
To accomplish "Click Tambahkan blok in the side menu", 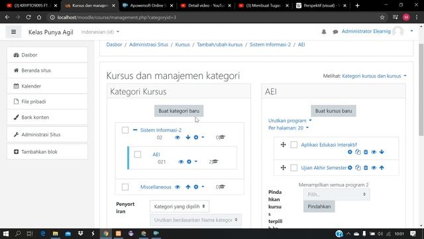I will click(x=47, y=152).
